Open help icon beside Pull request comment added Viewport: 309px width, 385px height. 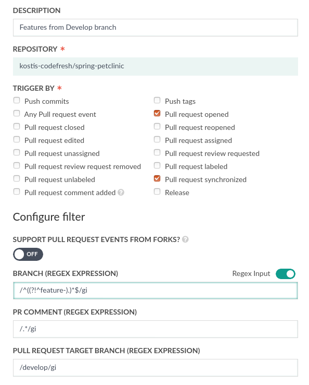[121, 192]
